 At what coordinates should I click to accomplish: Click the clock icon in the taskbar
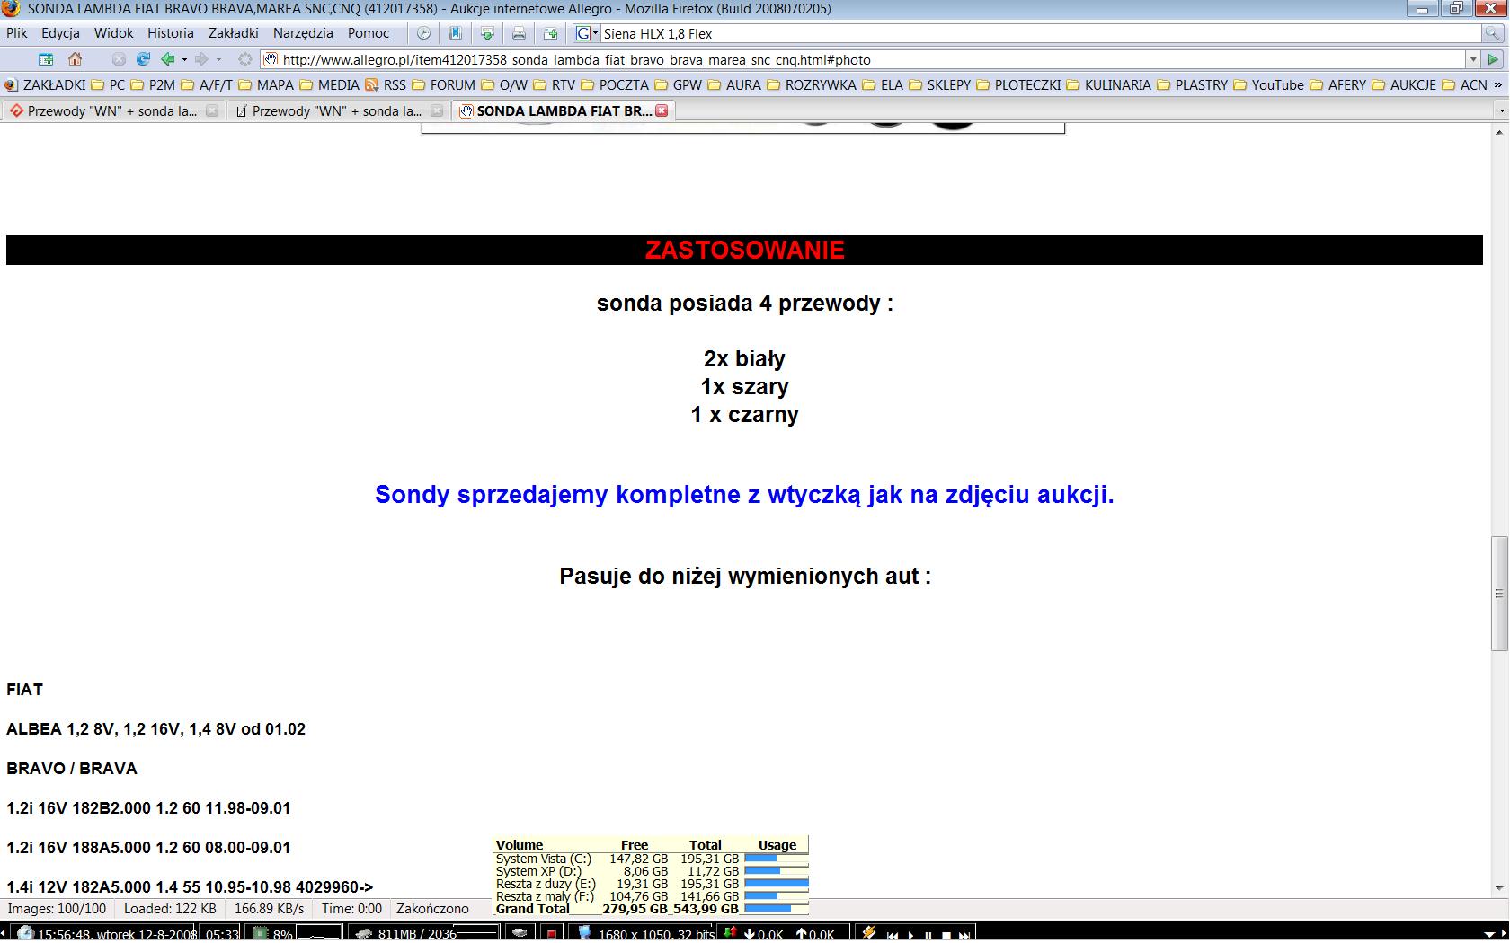coord(26,934)
